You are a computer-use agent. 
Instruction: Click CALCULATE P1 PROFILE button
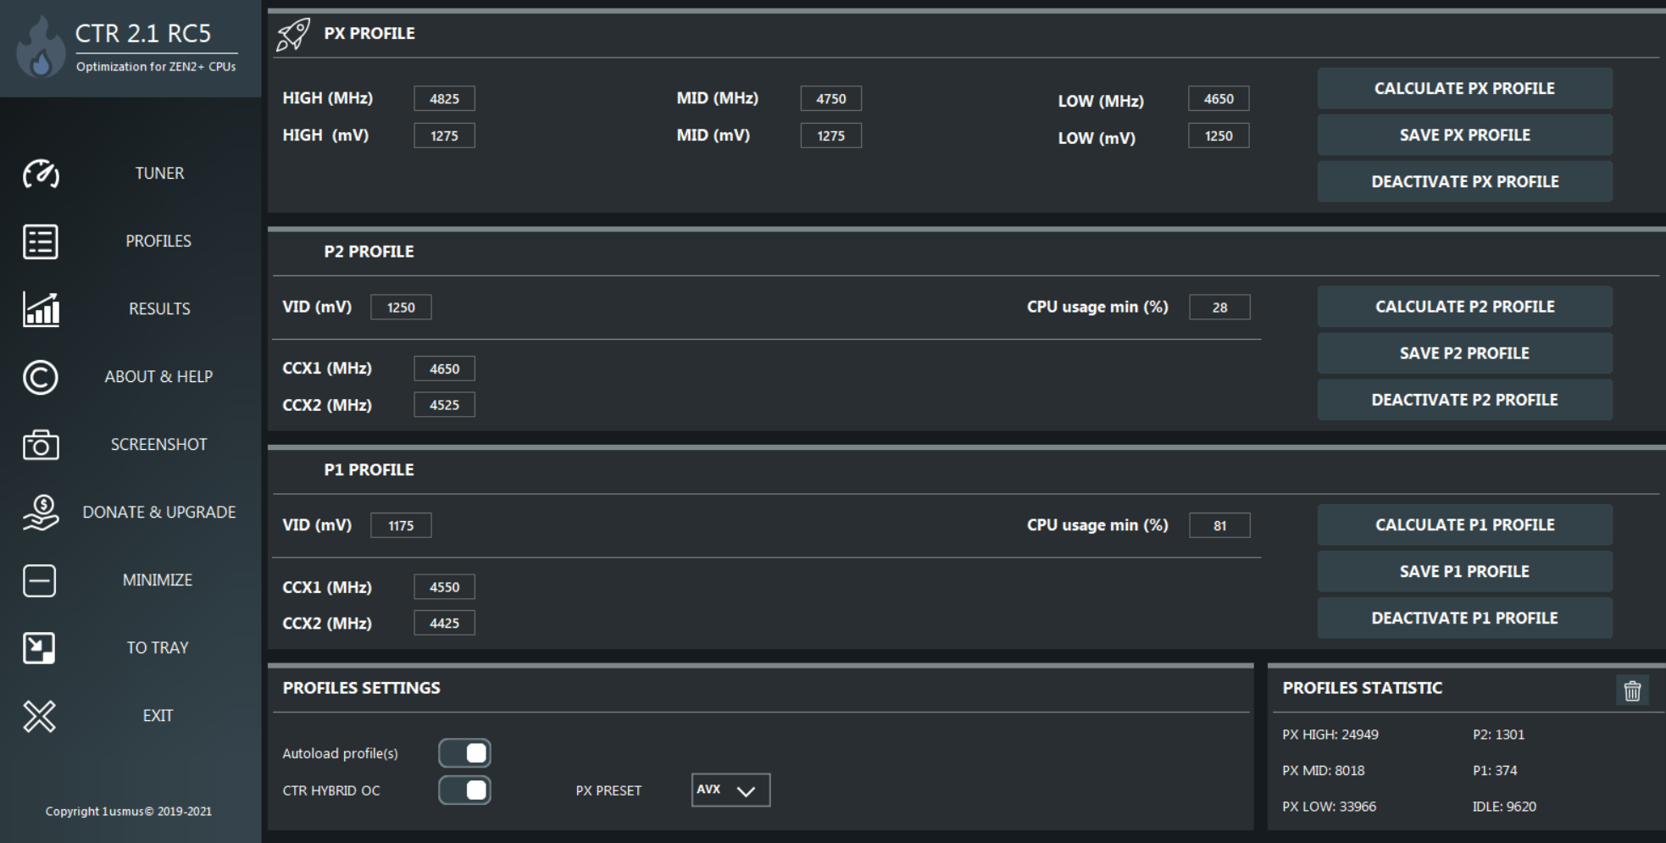(1464, 524)
